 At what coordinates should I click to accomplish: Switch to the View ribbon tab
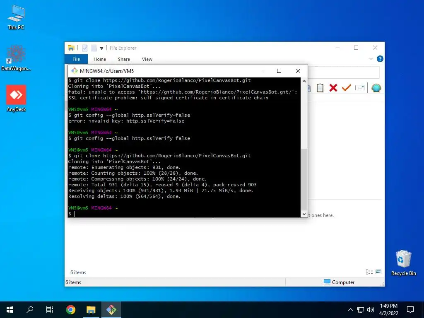click(x=147, y=59)
